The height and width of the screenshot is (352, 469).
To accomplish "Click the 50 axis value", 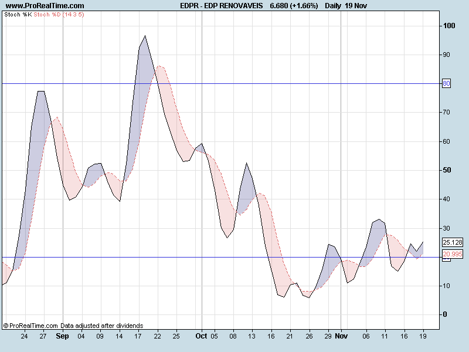I will point(447,170).
